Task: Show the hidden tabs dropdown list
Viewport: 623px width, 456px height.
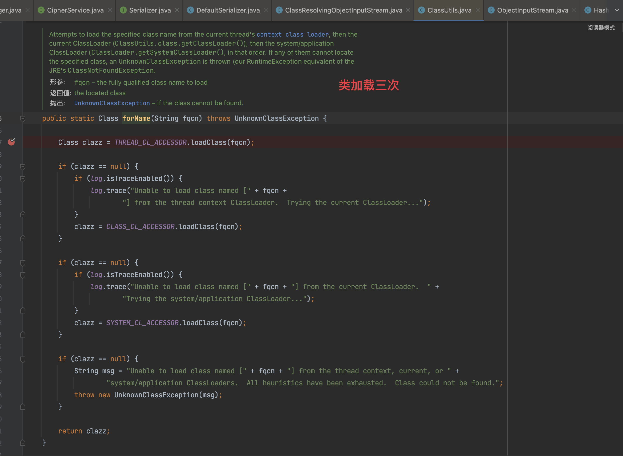Action: (617, 10)
